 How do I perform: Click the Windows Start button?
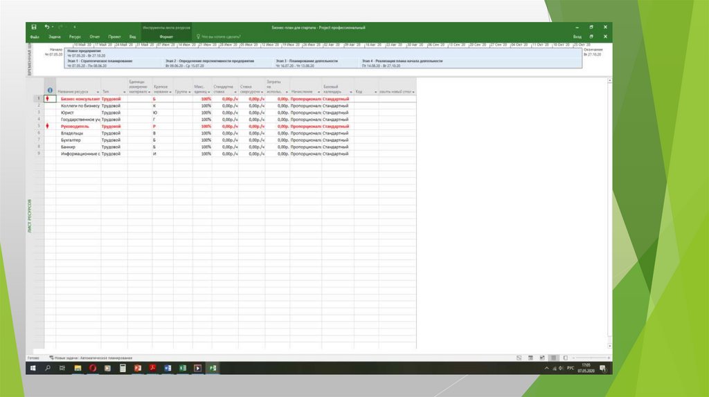pyautogui.click(x=33, y=369)
